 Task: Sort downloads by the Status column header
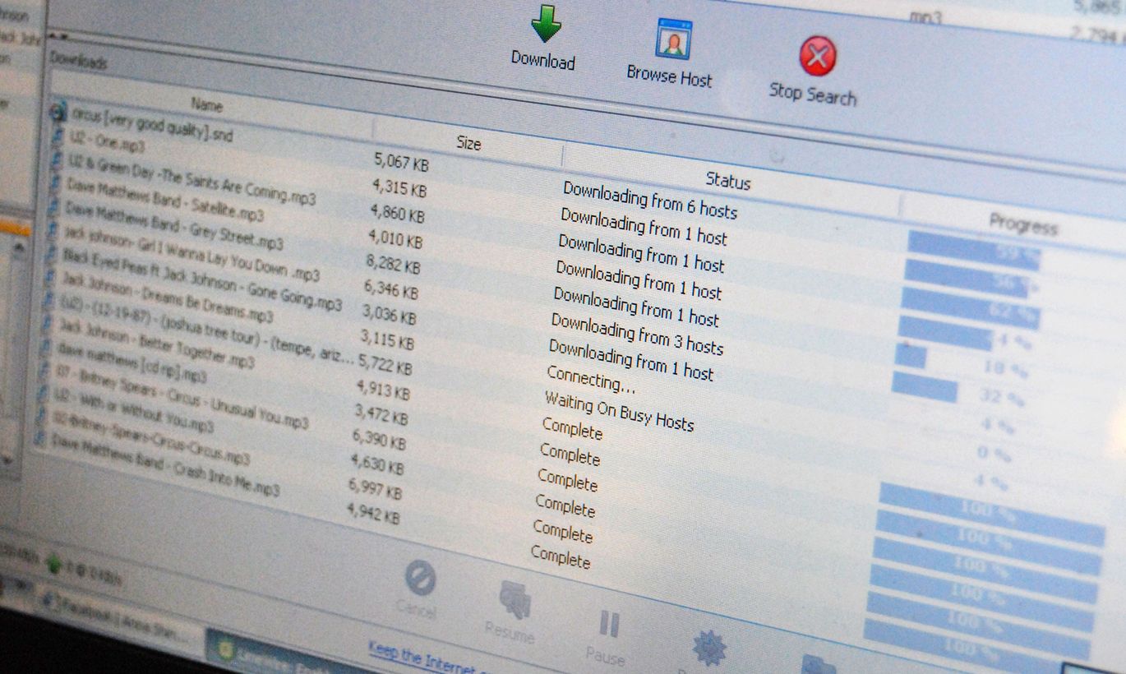(x=728, y=180)
